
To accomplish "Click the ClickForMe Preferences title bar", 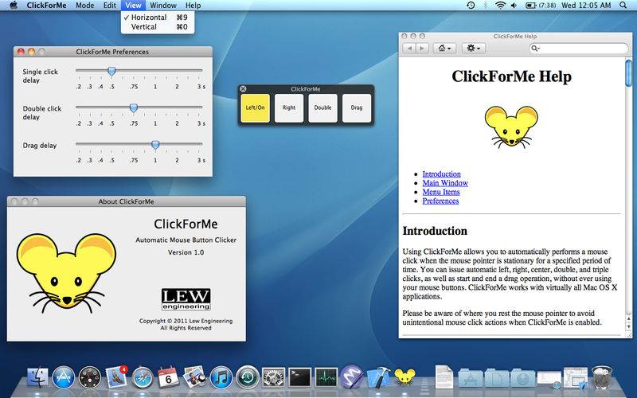I will [x=112, y=52].
